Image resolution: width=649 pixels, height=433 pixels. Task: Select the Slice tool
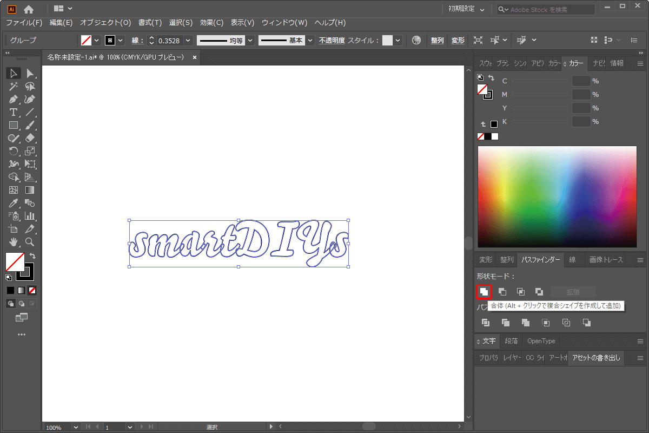pos(30,229)
